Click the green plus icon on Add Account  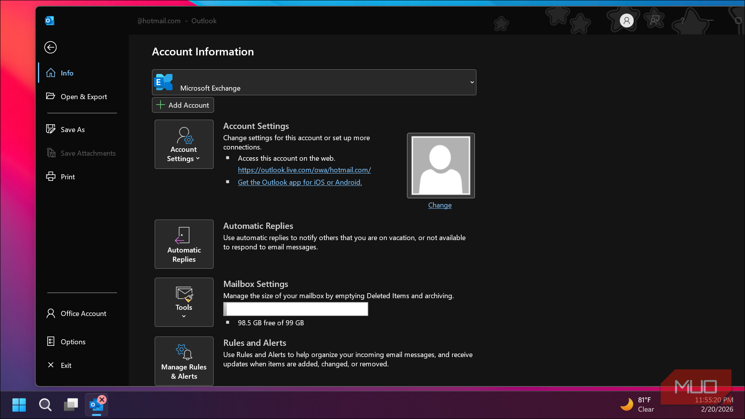click(160, 105)
